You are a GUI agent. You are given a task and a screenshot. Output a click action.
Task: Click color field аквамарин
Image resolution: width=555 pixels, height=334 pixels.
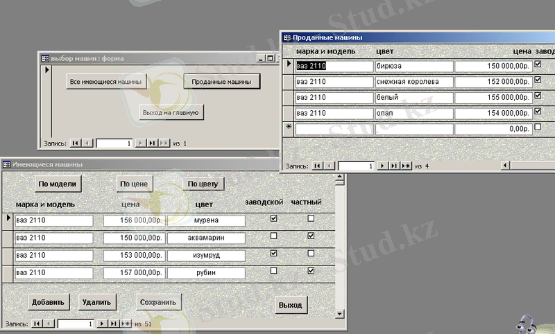[x=206, y=238]
